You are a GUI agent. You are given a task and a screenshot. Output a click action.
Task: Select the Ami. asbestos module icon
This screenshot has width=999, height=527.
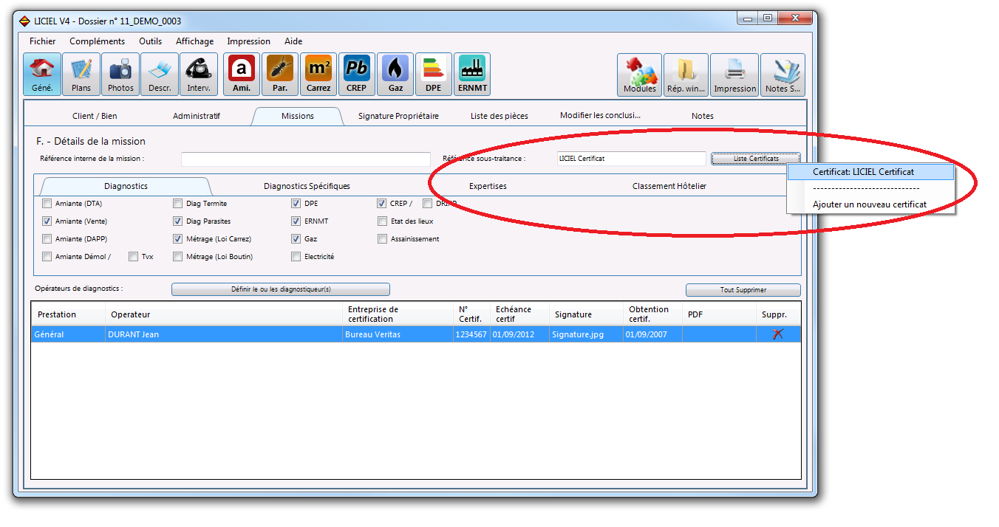[x=242, y=75]
